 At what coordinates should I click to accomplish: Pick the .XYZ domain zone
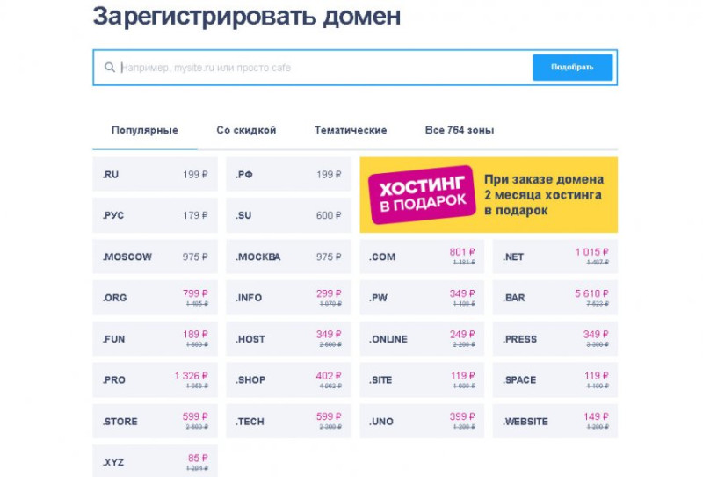point(156,461)
